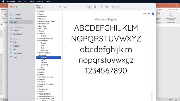The width and height of the screenshot is (180, 101).
Task: Switch to Custom text preview icon
Action: [x=101, y=7]
